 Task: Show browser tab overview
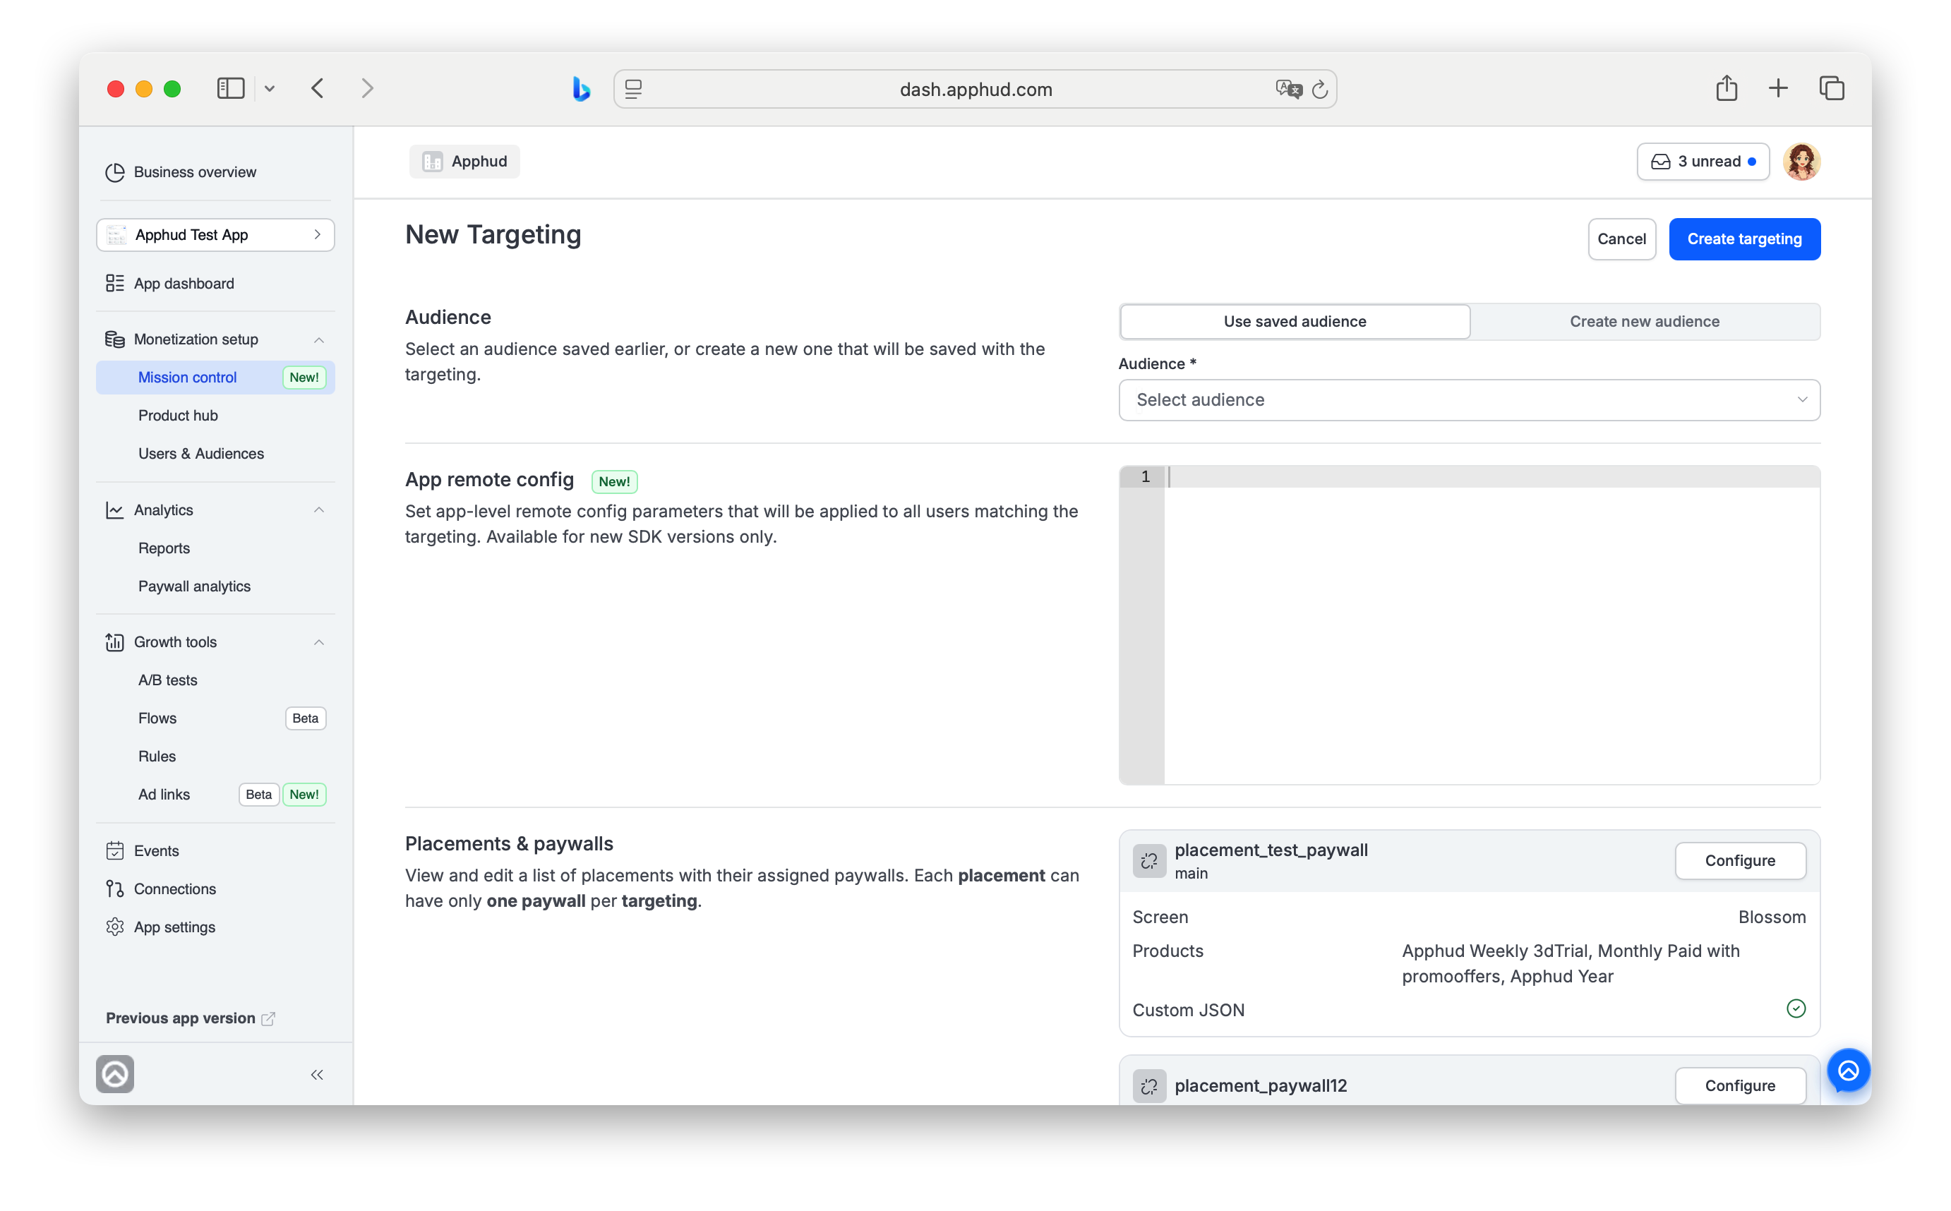(x=1832, y=88)
